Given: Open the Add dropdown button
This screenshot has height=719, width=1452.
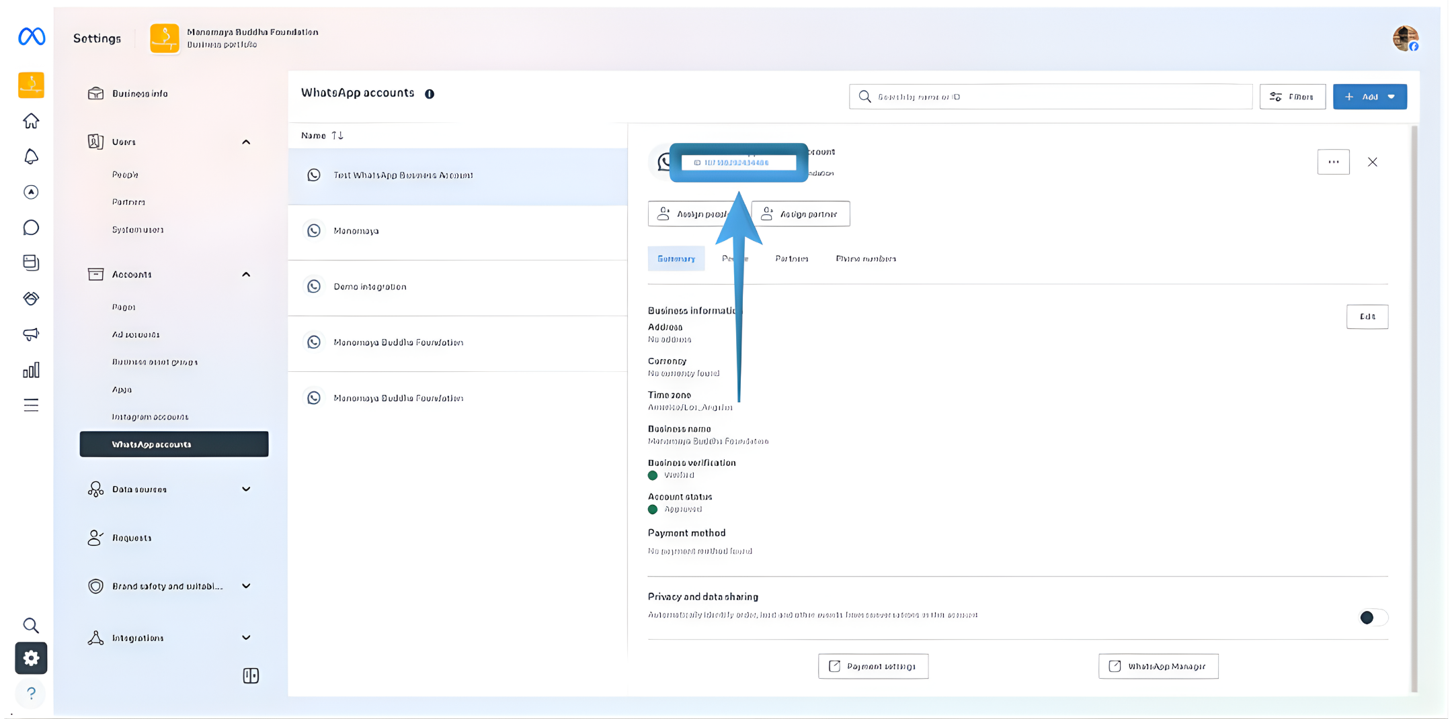Looking at the screenshot, I should point(1369,96).
